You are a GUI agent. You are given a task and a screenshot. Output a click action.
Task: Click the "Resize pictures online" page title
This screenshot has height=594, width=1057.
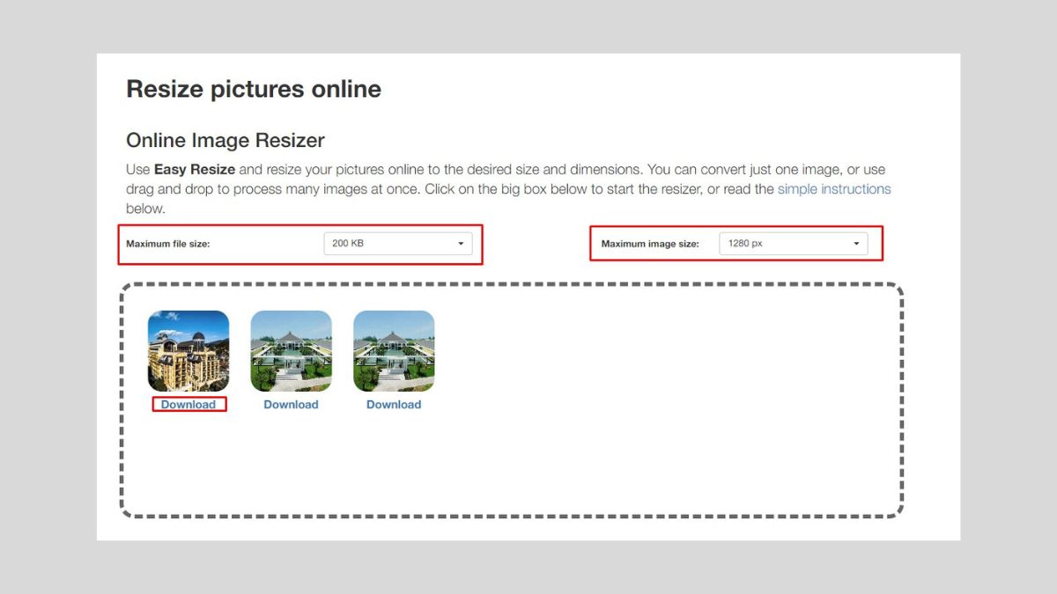click(x=254, y=89)
